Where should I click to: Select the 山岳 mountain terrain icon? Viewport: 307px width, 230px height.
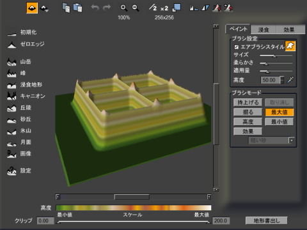click(x=12, y=62)
